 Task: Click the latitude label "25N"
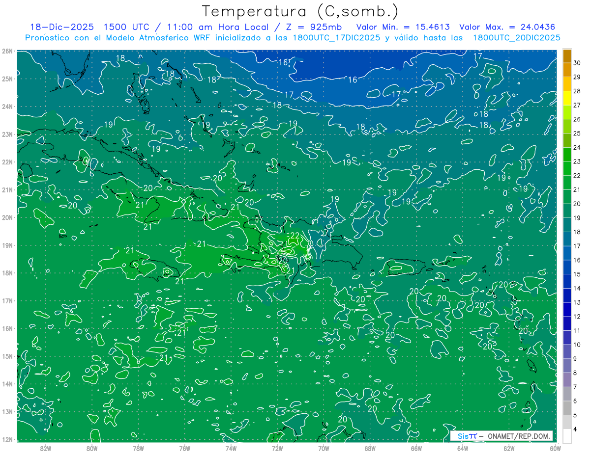pyautogui.click(x=7, y=79)
